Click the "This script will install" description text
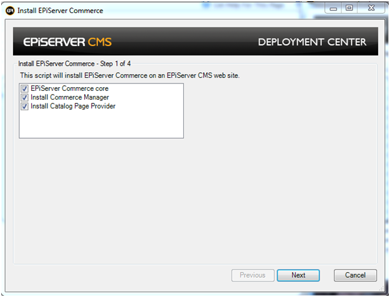Image resolution: width=390 pixels, height=297 pixels. click(x=130, y=75)
